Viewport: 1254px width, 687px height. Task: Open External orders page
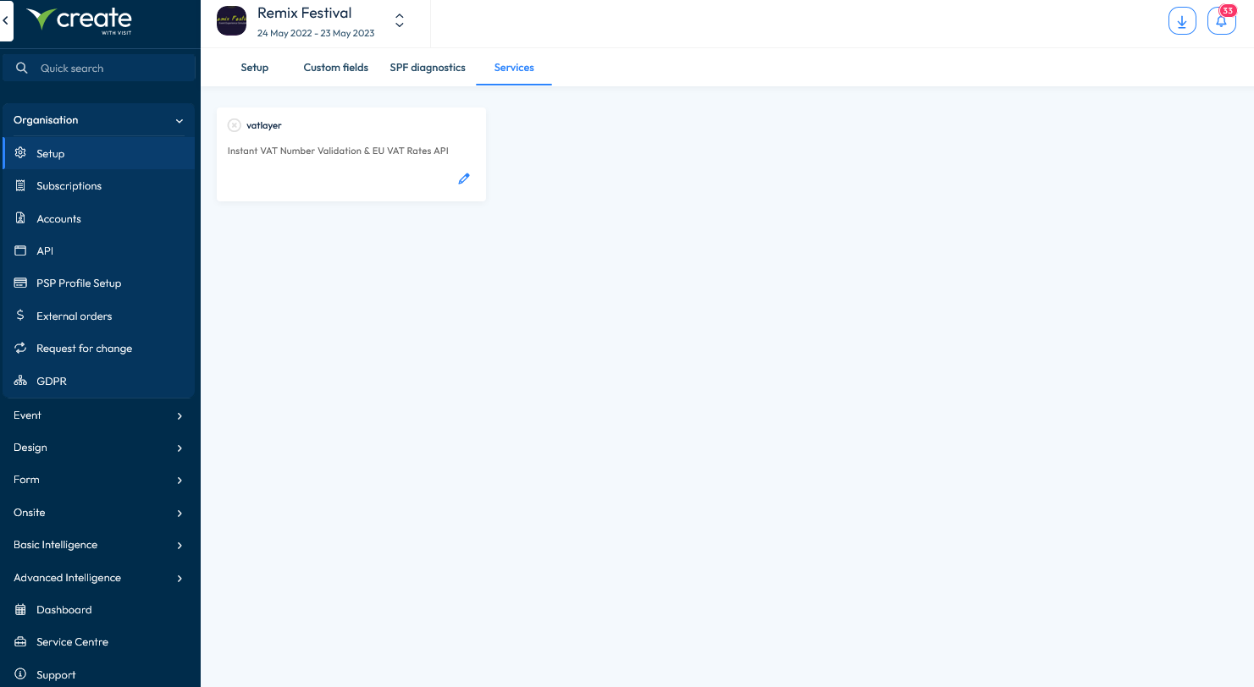click(98, 316)
